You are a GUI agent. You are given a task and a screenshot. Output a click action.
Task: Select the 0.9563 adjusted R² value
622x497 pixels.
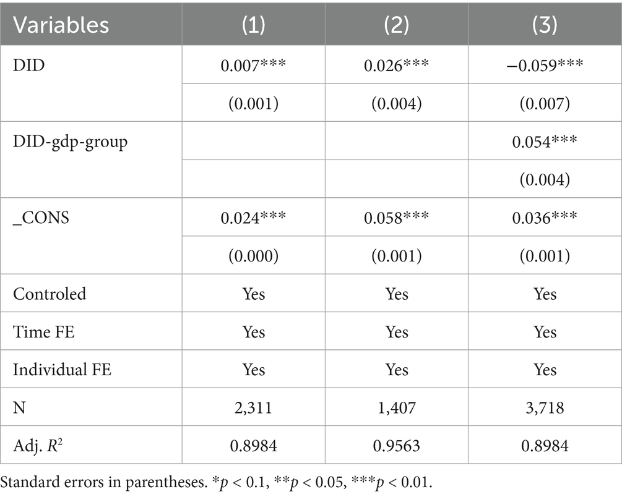tap(397, 445)
